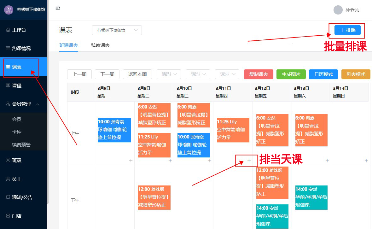Switch to 日历模式 view
Image resolution: width=372 pixels, height=229 pixels.
tap(323, 74)
